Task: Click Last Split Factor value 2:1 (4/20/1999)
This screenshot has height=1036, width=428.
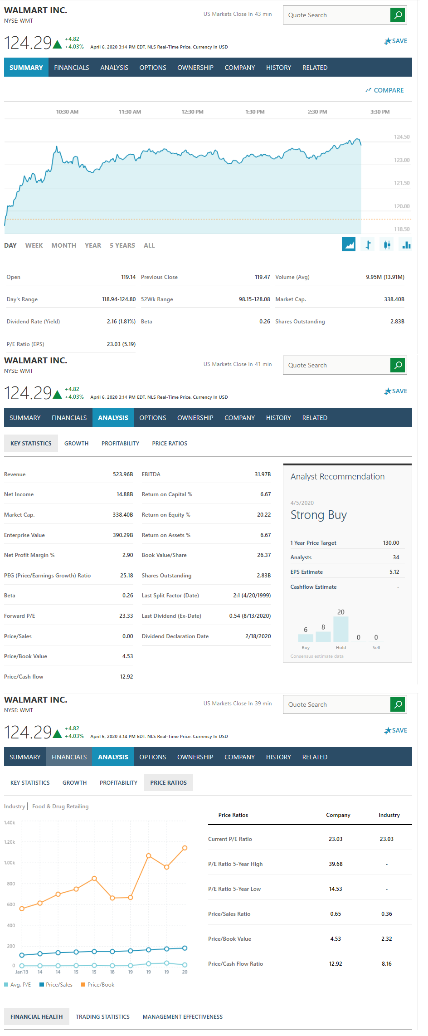Action: (252, 596)
